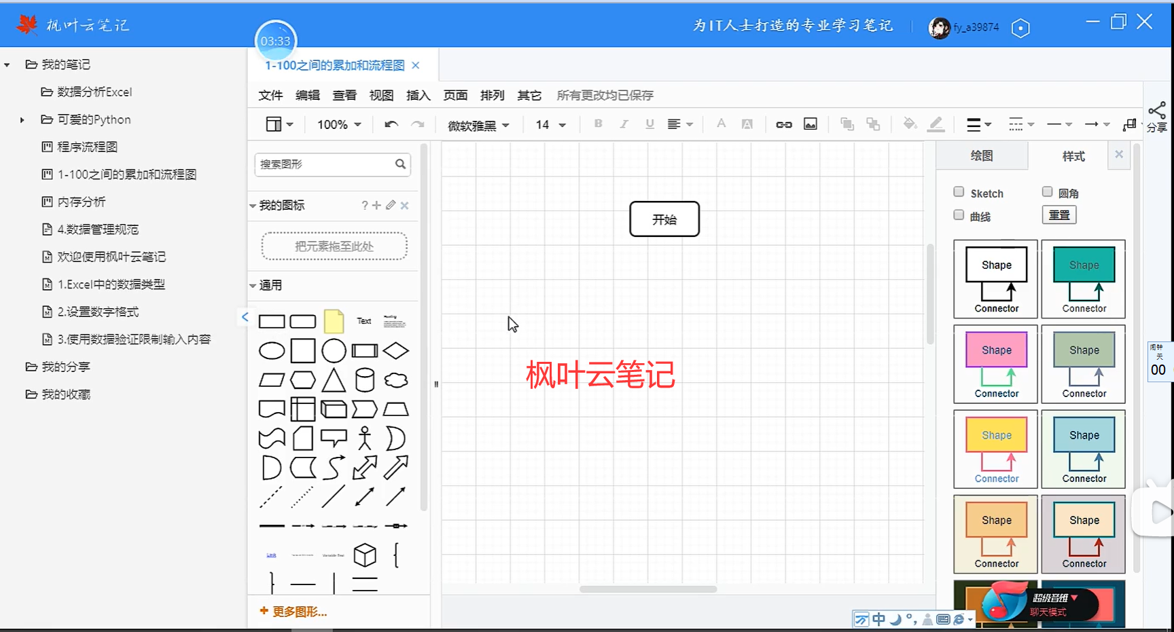This screenshot has width=1174, height=632.
Task: Open the share panel icon
Action: 1158,112
